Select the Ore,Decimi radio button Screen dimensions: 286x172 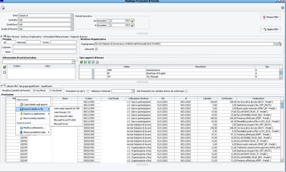(x=50, y=91)
